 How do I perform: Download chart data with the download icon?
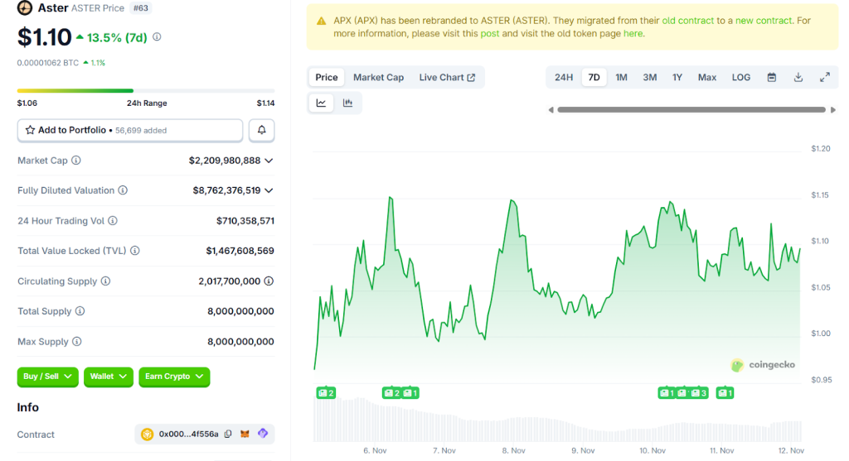pos(798,77)
